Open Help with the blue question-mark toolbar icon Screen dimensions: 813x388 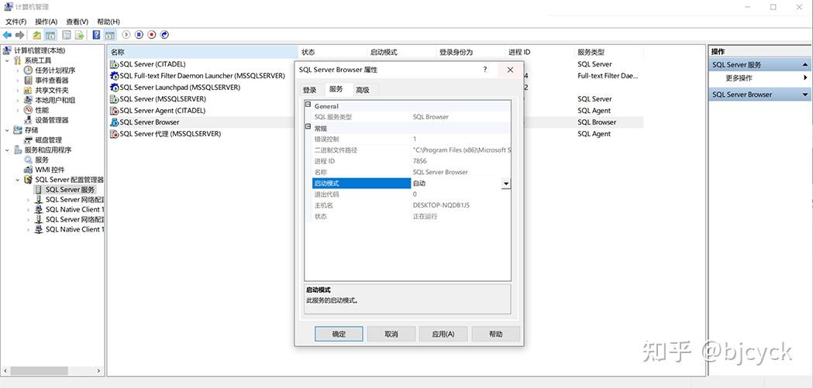click(x=96, y=35)
